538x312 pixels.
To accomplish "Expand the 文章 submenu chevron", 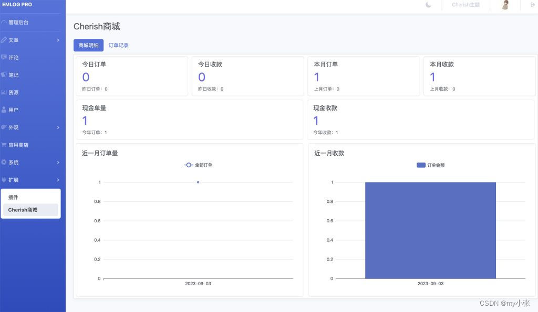I will [x=58, y=40].
